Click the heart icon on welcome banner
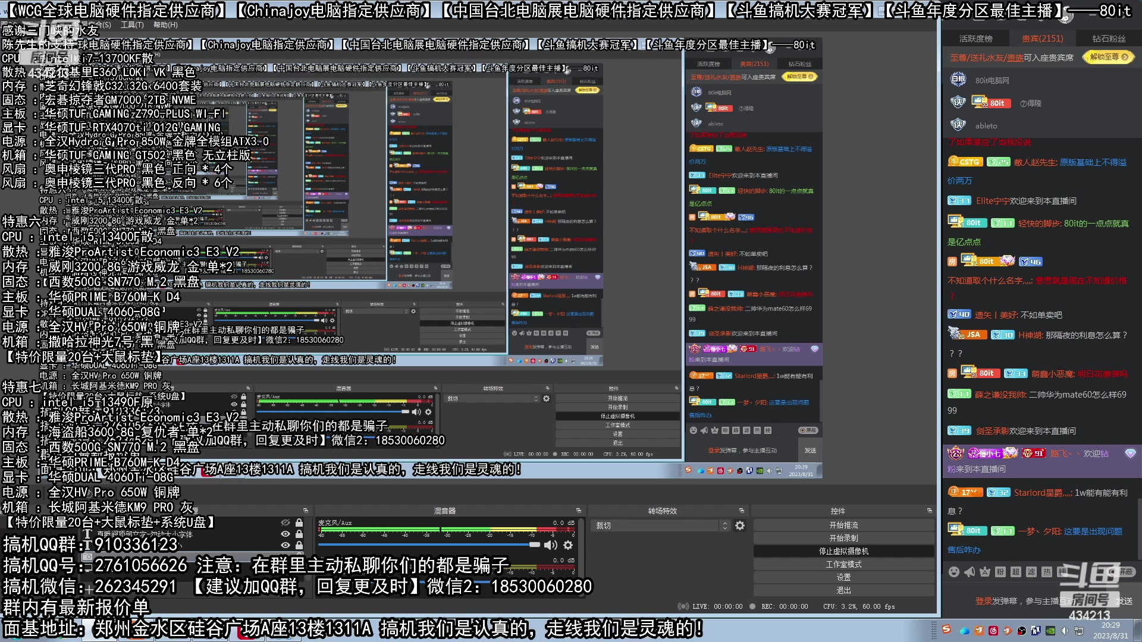The width and height of the screenshot is (1142, 642). pos(1130,454)
